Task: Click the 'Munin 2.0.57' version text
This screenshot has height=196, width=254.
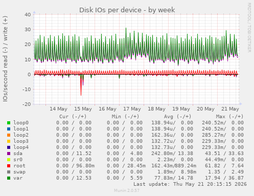Action: (x=127, y=190)
